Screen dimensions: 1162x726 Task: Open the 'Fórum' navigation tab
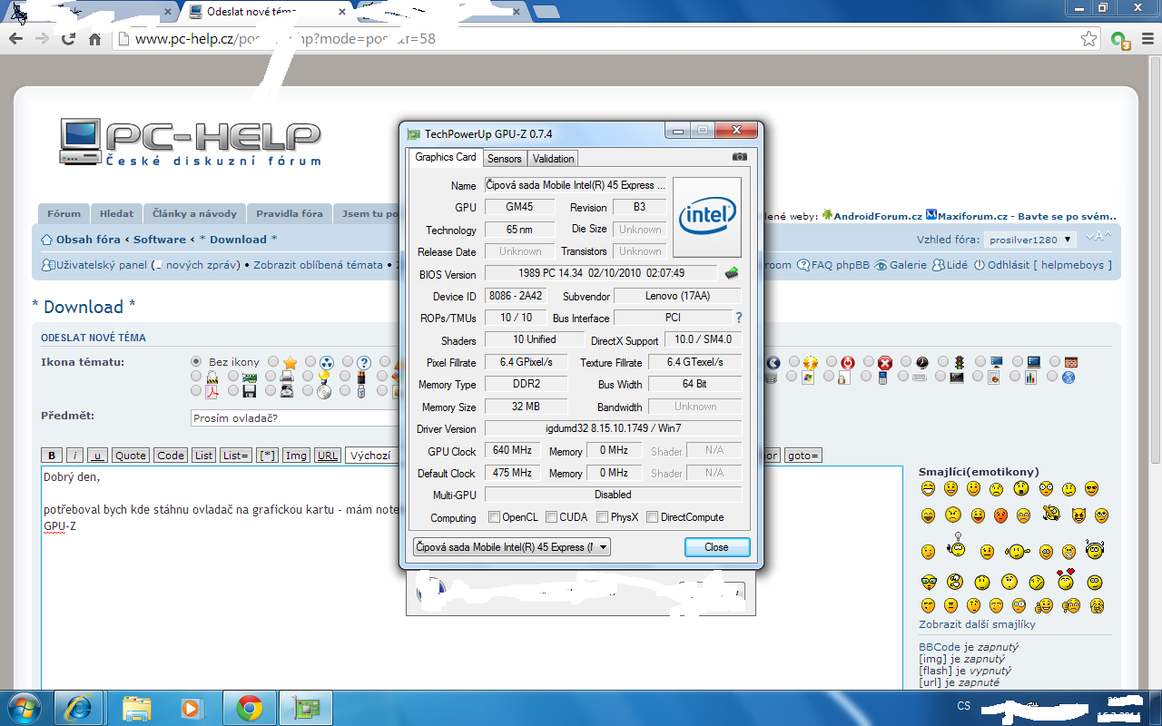click(64, 214)
